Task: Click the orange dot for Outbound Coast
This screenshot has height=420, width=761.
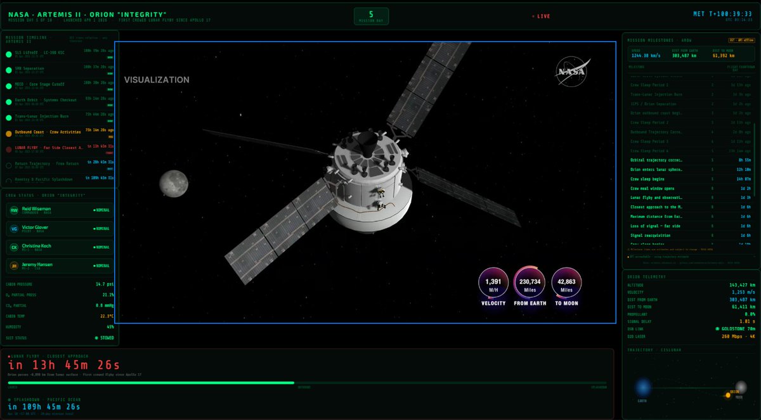Action: coord(9,134)
